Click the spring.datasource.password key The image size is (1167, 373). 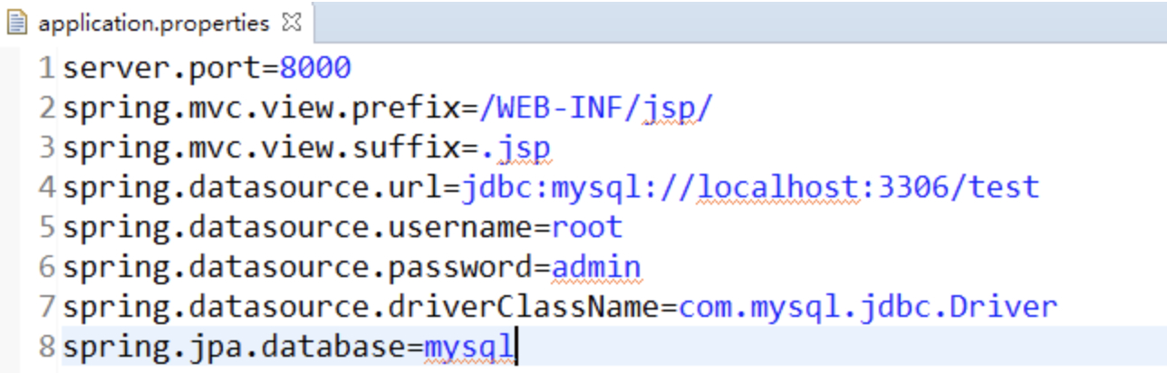pyautogui.click(x=298, y=268)
